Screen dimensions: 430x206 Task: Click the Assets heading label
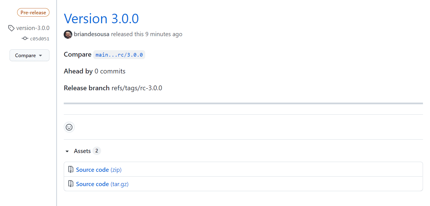click(x=82, y=151)
